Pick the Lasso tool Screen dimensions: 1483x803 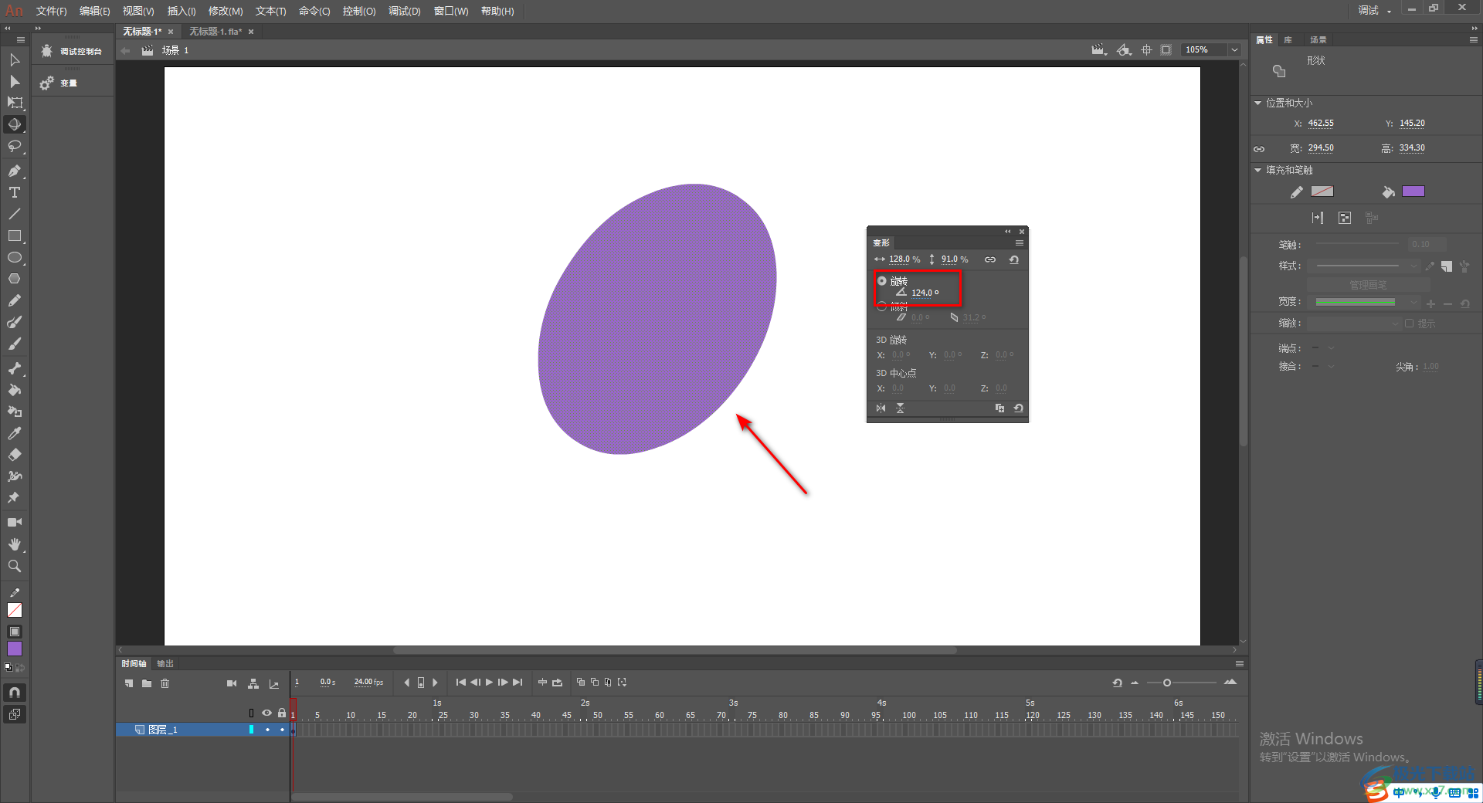pyautogui.click(x=15, y=147)
